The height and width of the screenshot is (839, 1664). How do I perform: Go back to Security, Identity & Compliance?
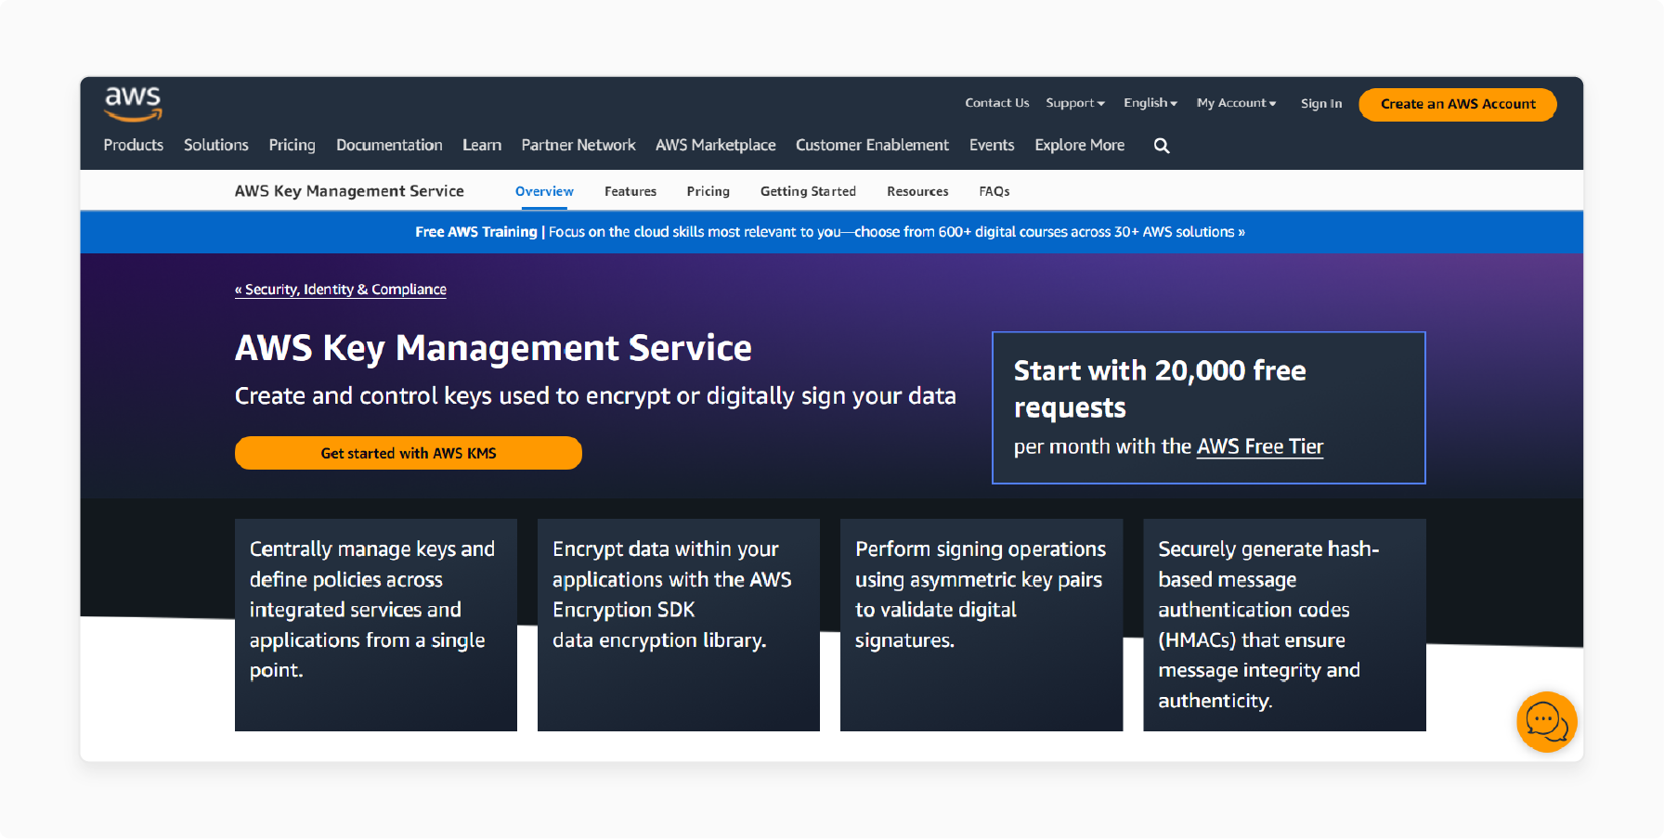point(341,290)
